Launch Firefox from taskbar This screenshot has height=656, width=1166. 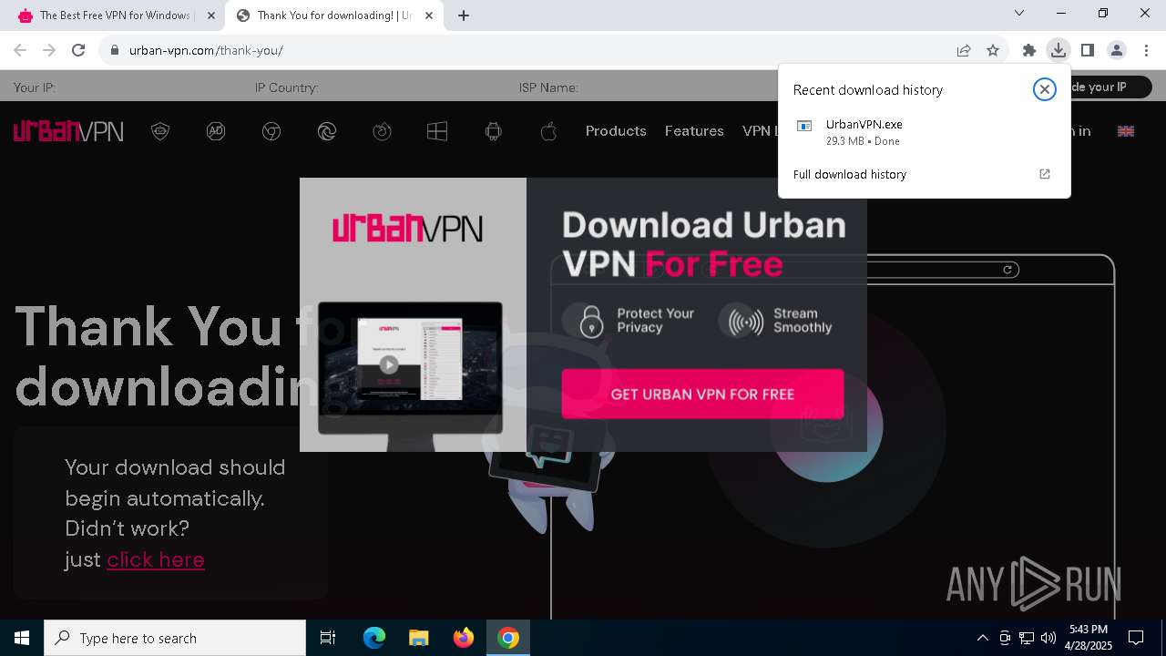(464, 638)
